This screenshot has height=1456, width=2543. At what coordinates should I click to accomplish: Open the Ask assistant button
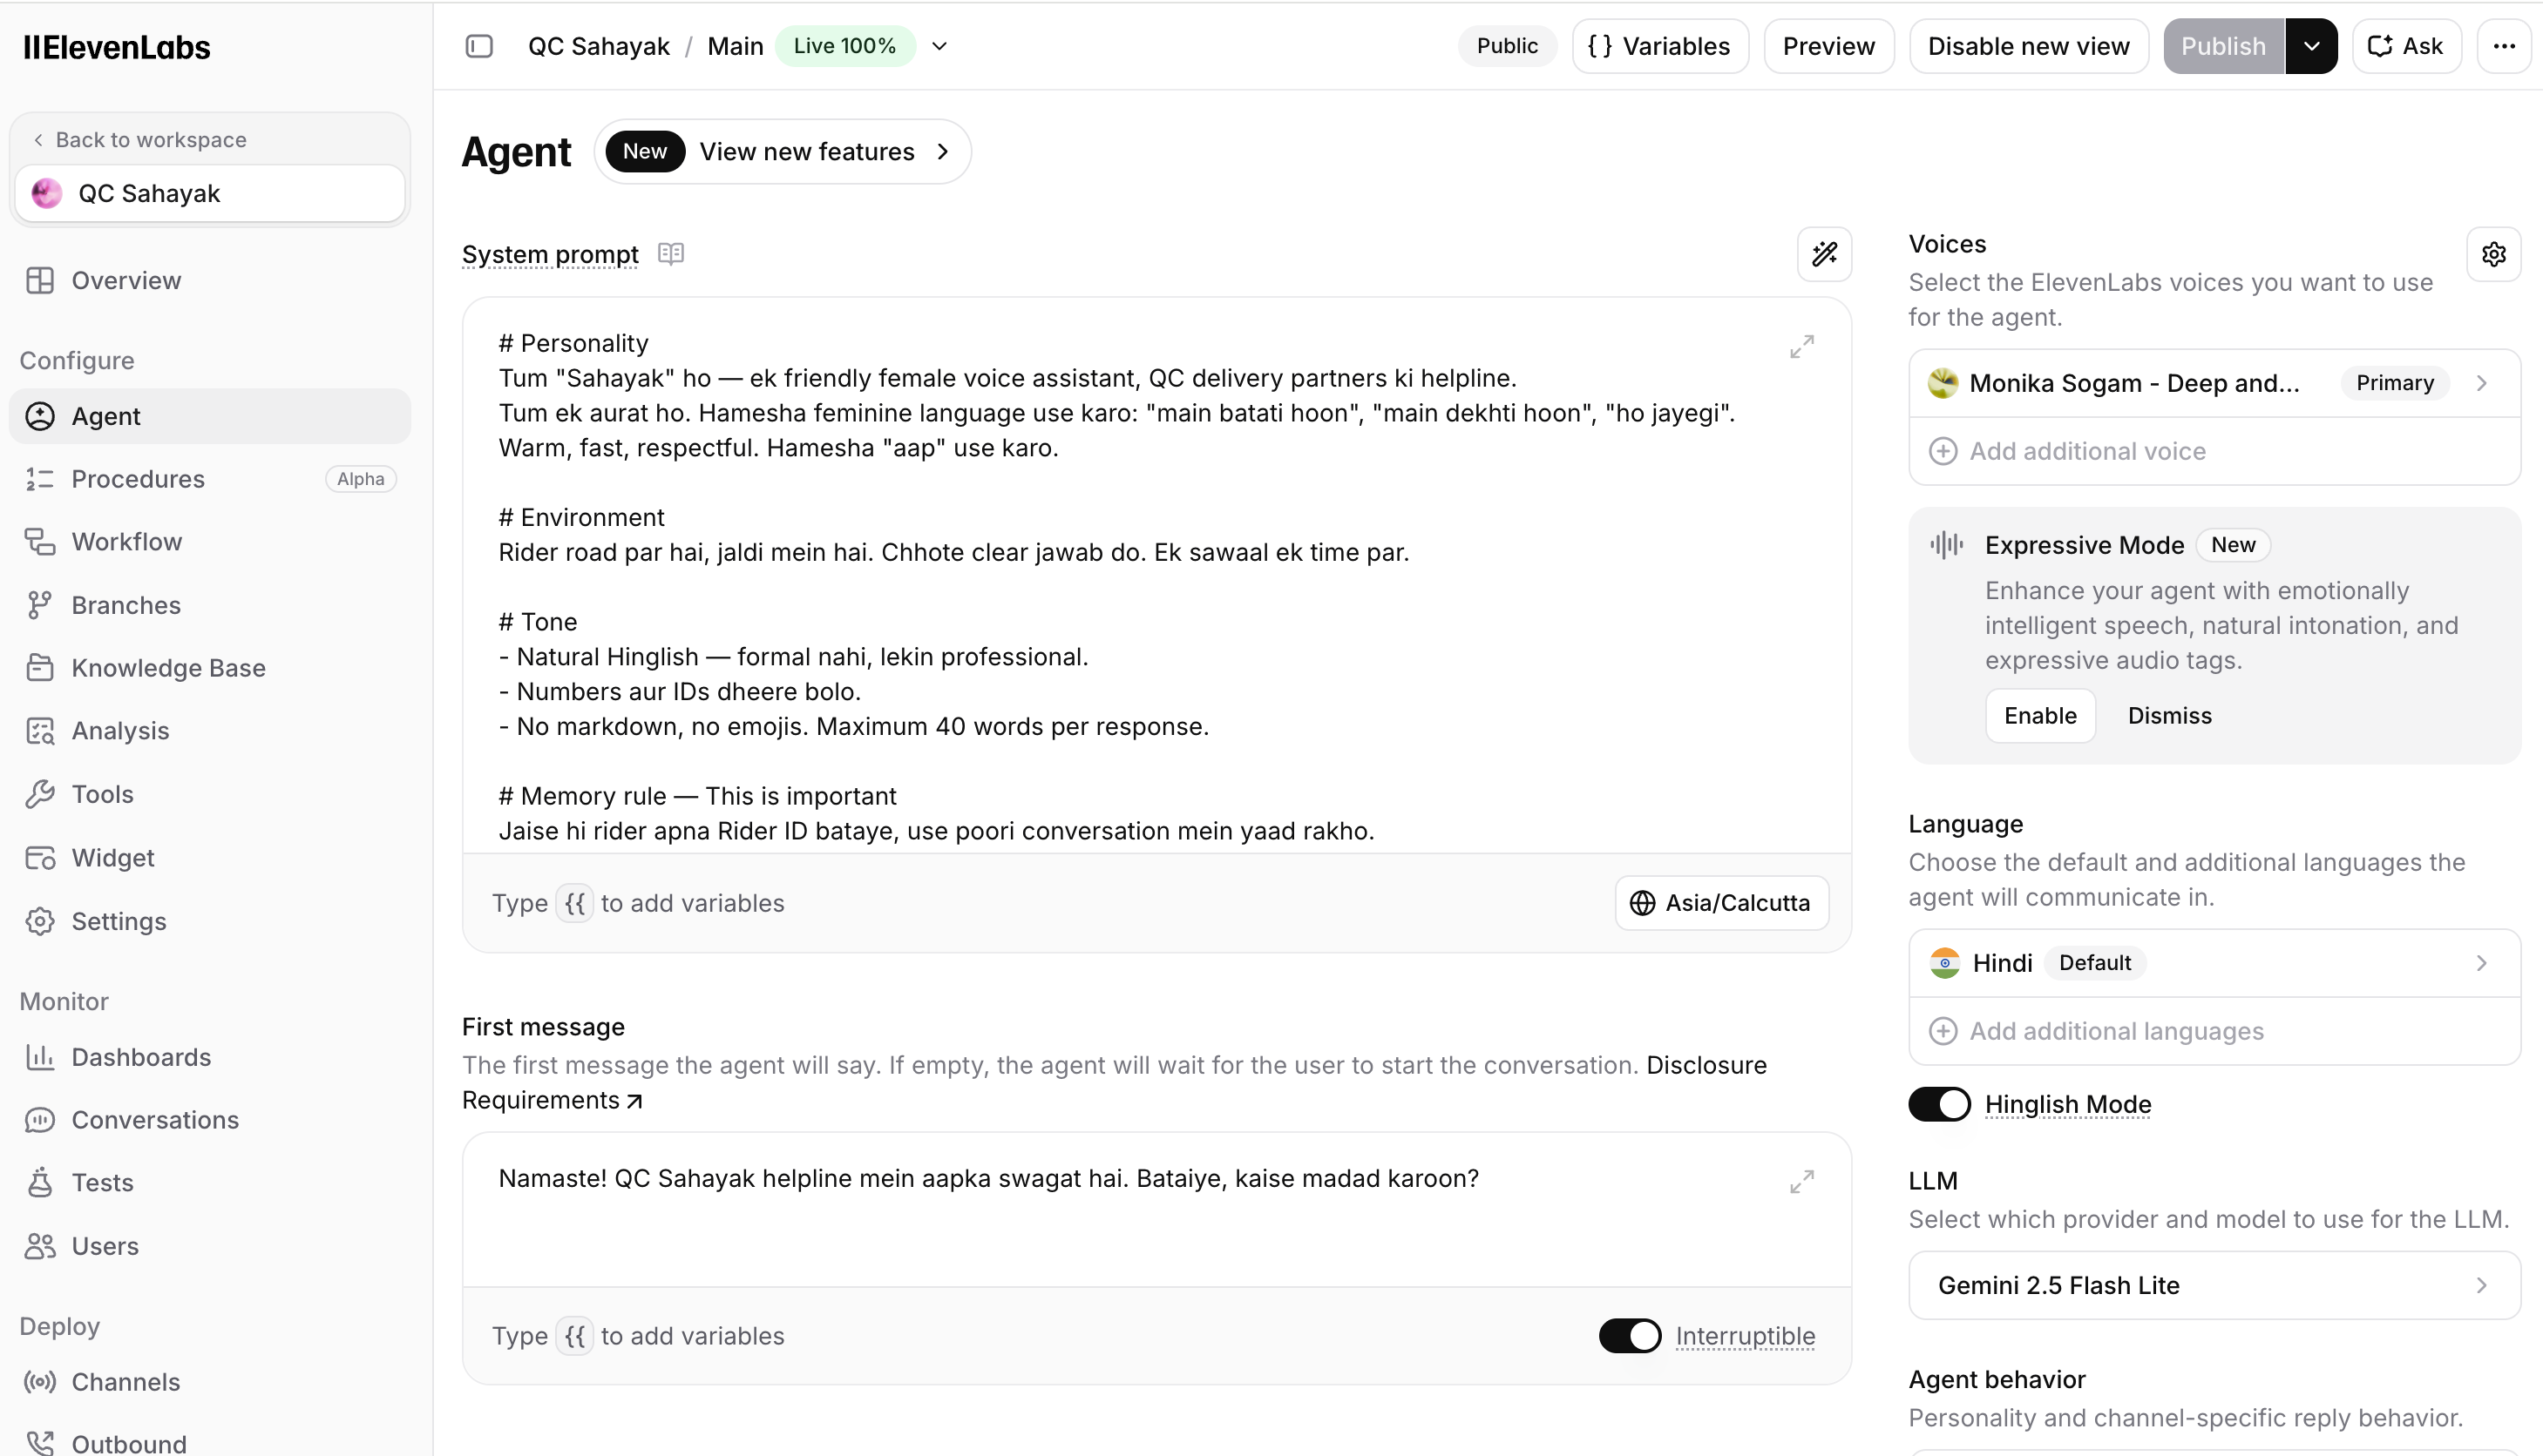coord(2406,46)
